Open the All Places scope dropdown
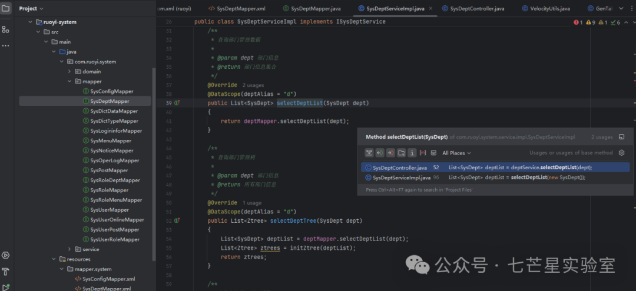Screen dimensions: 636x291 coord(457,153)
